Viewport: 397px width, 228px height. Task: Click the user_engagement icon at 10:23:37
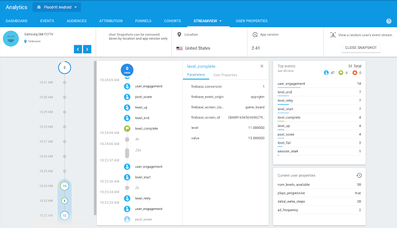click(127, 167)
